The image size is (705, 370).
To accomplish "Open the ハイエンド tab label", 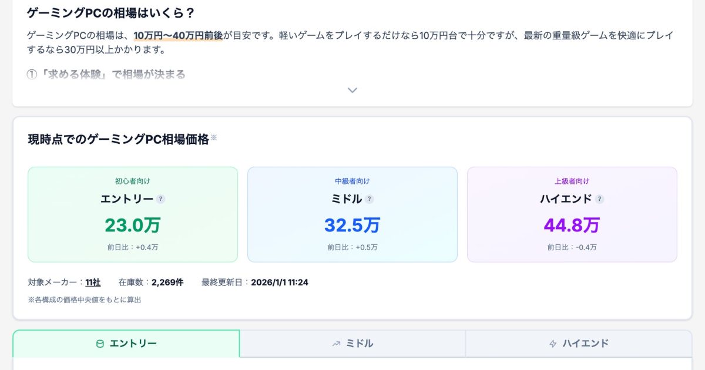I will click(x=585, y=344).
